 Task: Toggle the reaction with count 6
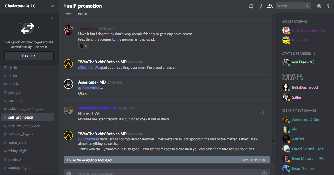83,46
